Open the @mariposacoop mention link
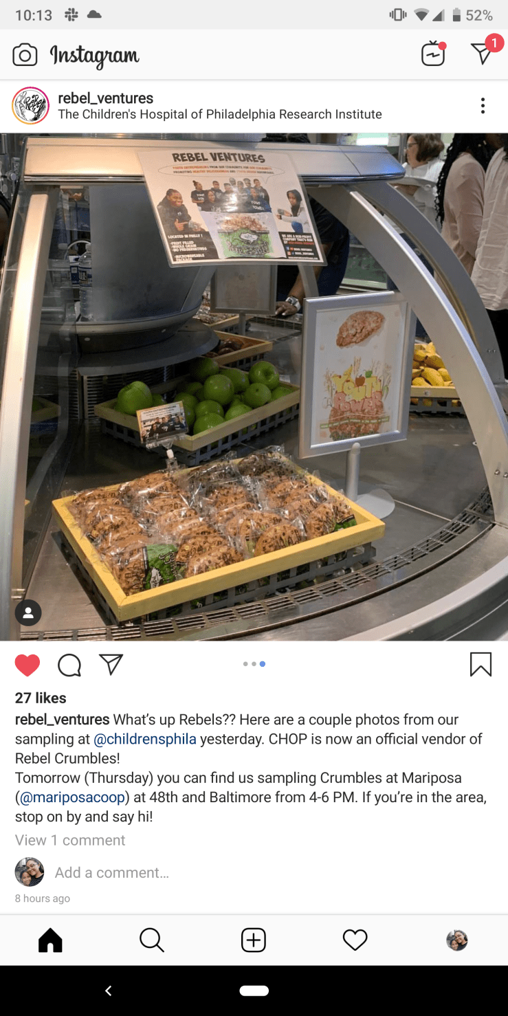Viewport: 508px width, 1016px height. tap(72, 797)
